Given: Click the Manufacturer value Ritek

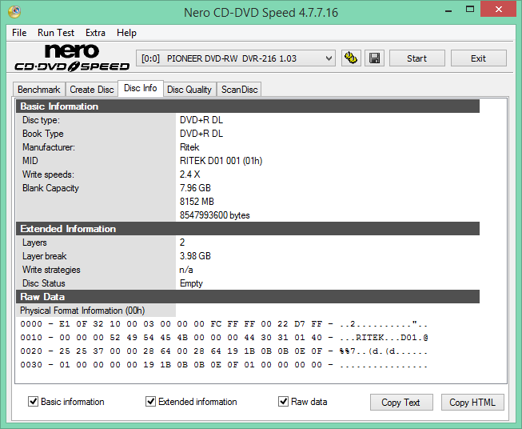Looking at the screenshot, I should (189, 147).
